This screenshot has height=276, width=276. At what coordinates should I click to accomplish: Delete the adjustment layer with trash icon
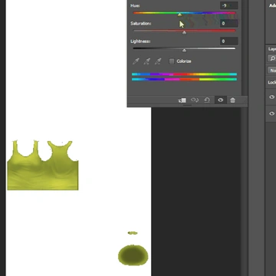tap(232, 100)
